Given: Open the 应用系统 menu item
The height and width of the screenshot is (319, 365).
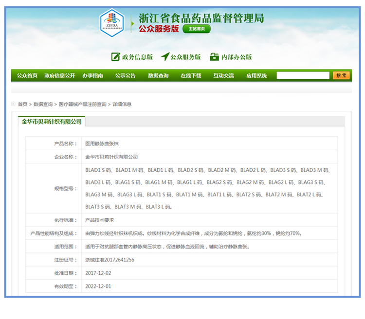Looking at the screenshot, I should point(256,76).
